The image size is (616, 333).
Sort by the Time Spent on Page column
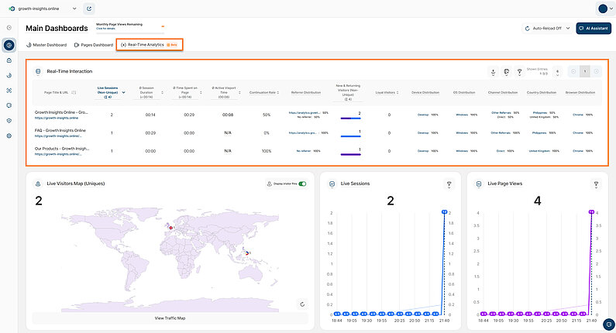[201, 93]
